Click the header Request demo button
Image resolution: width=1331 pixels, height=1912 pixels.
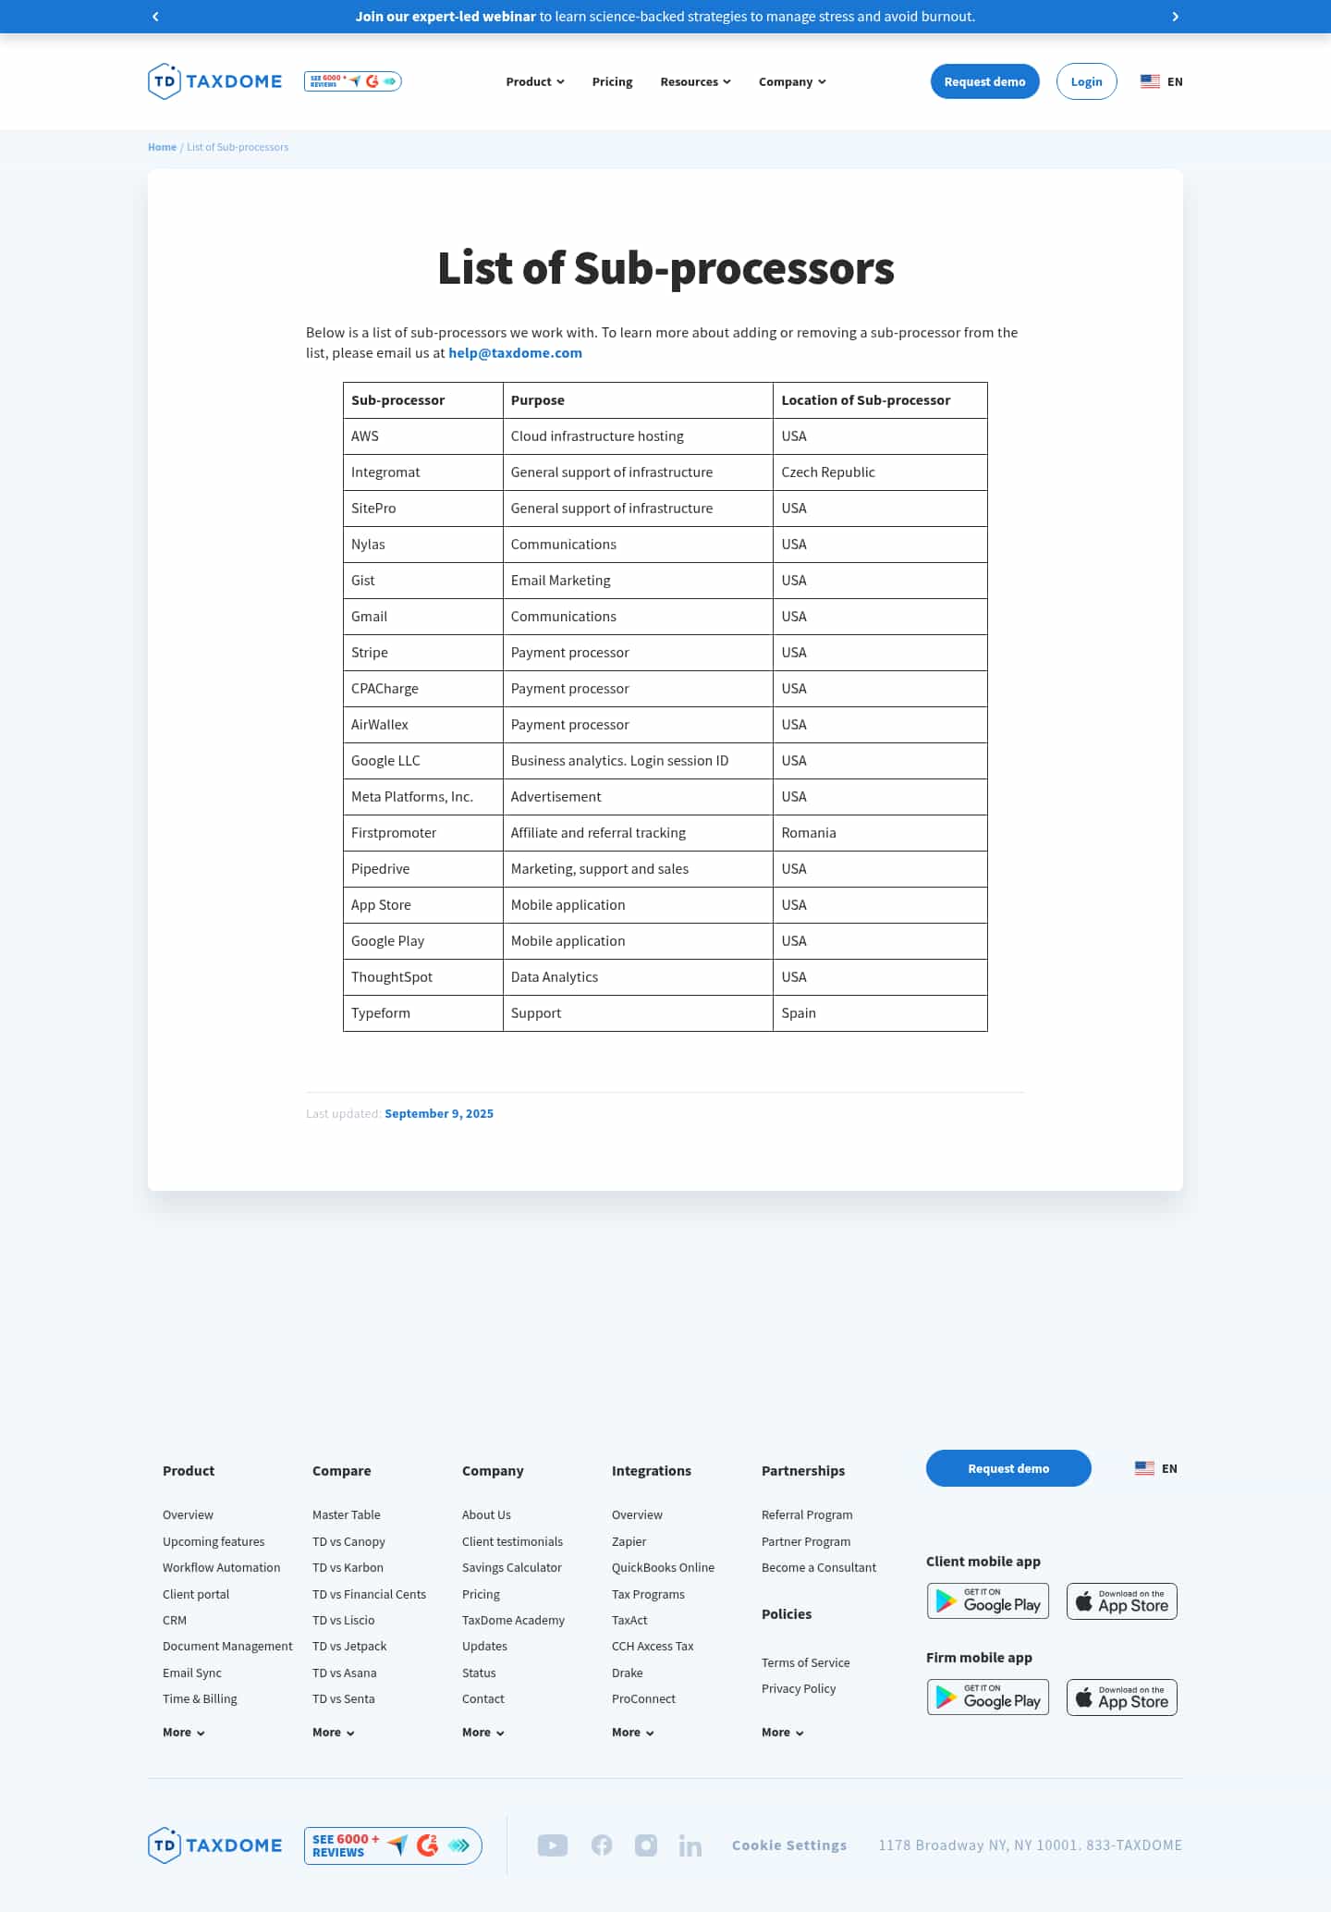click(984, 81)
